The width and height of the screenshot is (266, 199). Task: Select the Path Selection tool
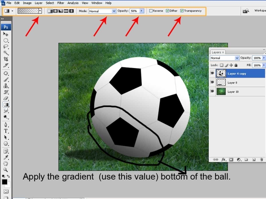click(6, 137)
